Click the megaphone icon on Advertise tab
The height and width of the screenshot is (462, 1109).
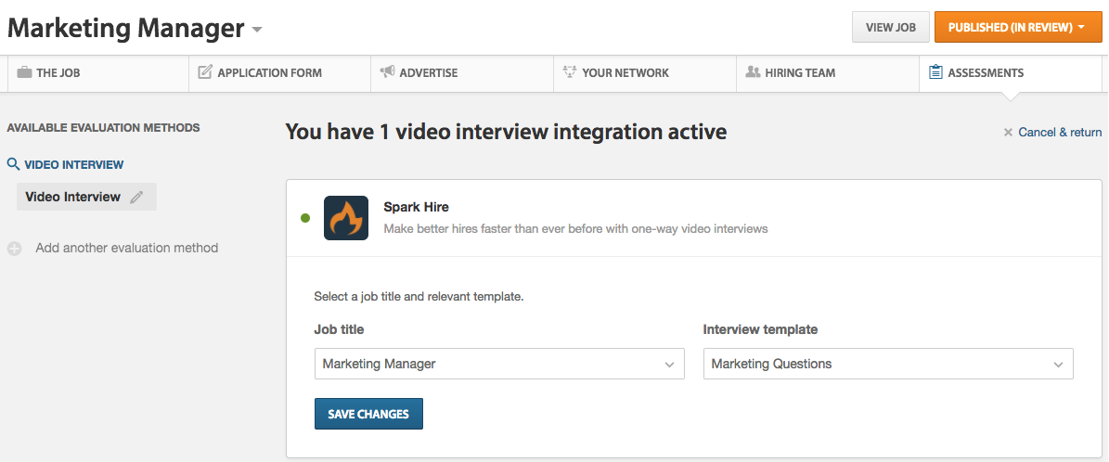[x=387, y=72]
